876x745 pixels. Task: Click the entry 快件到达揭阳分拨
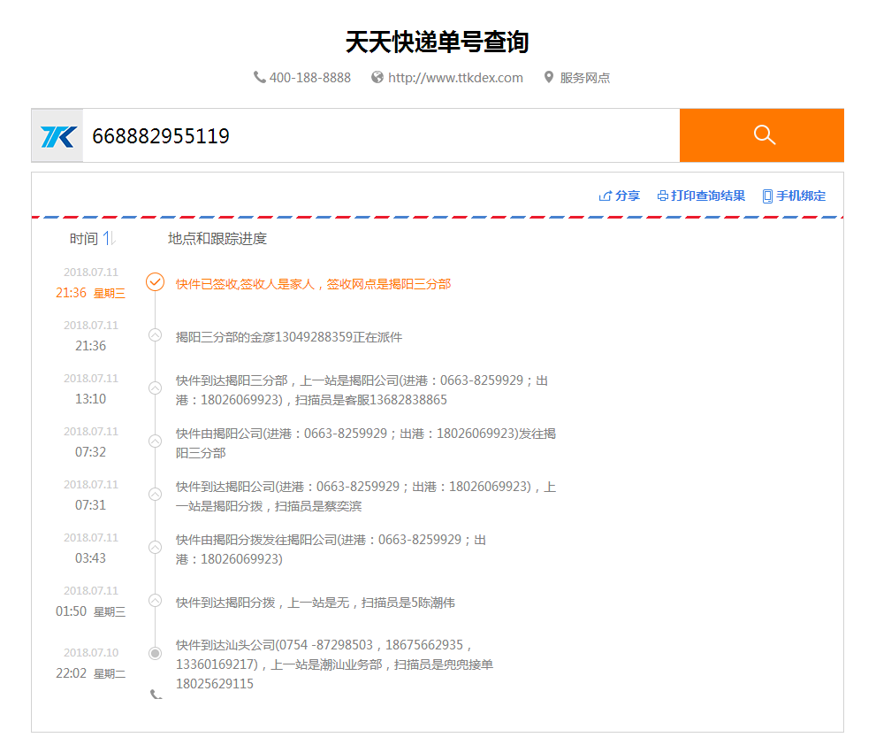pos(315,603)
